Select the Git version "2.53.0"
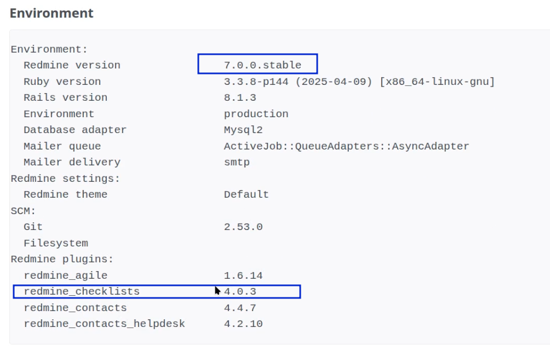 point(243,227)
